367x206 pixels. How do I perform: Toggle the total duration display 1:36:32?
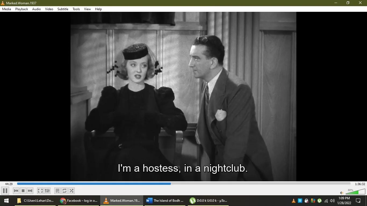click(360, 184)
